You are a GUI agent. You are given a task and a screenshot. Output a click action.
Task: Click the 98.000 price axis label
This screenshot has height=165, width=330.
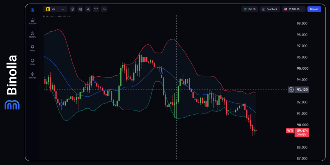302,35
